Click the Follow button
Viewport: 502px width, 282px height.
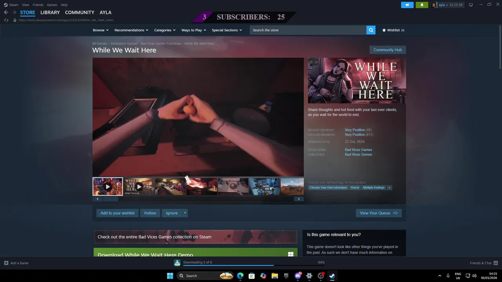[x=150, y=213]
